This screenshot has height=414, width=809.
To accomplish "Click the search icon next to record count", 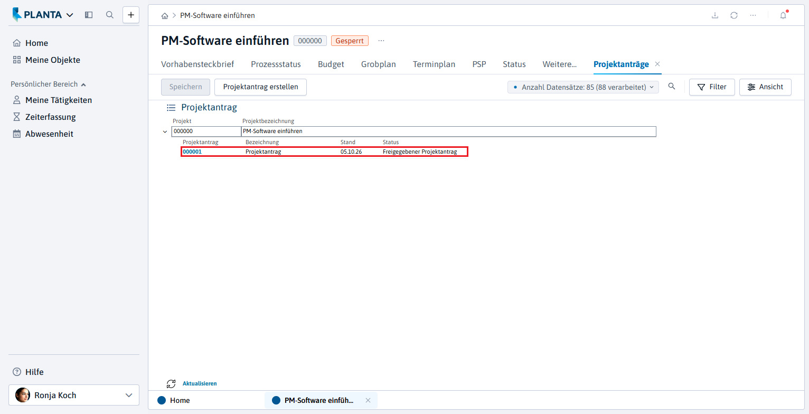I will pos(672,87).
